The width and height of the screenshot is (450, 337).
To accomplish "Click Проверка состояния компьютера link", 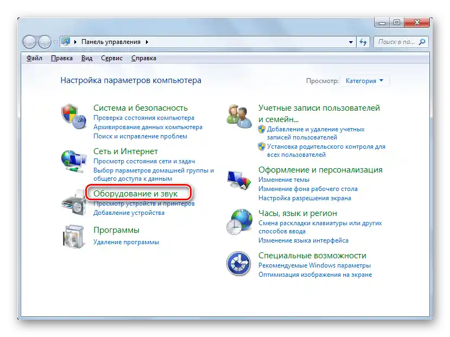I will [144, 118].
